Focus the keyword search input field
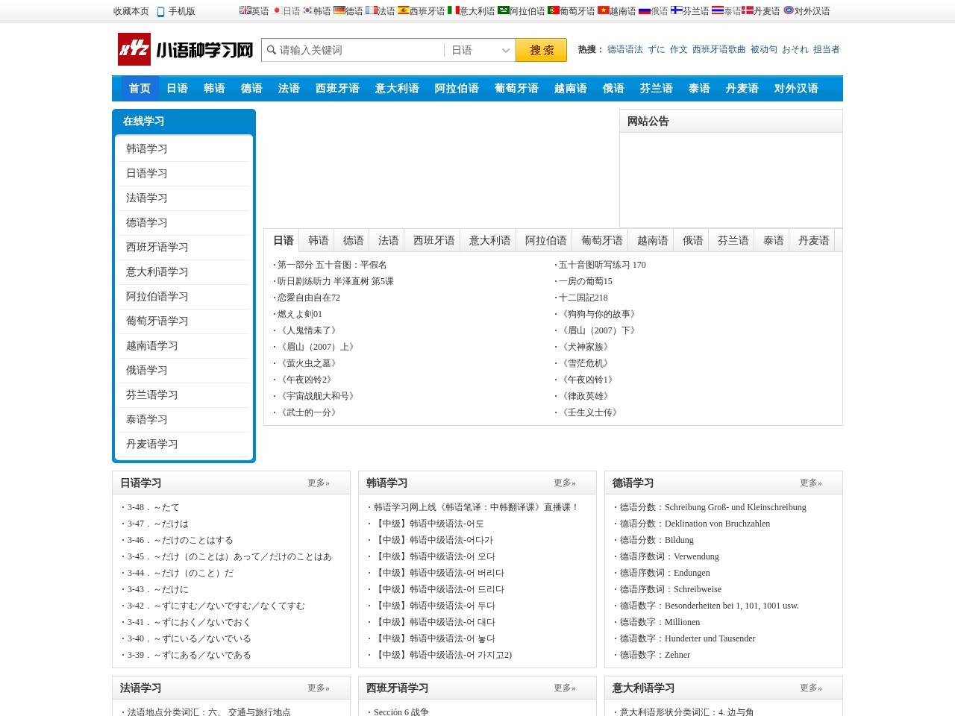Image resolution: width=955 pixels, height=716 pixels. [360, 50]
